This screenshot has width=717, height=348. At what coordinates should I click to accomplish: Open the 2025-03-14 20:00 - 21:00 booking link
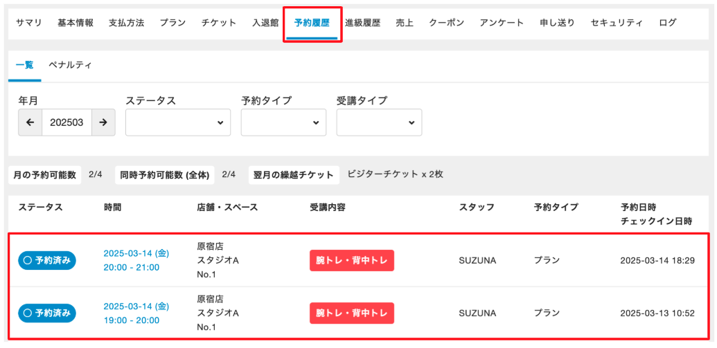(x=136, y=260)
